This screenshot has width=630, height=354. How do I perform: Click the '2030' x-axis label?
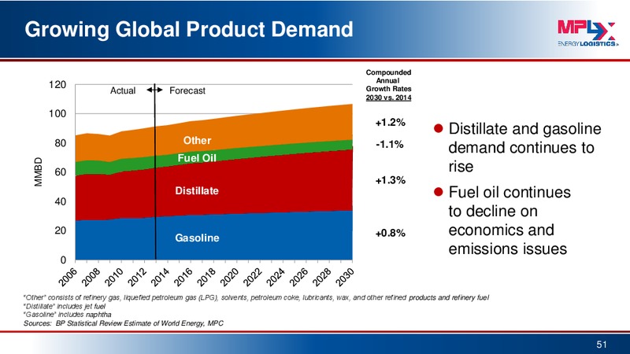345,278
